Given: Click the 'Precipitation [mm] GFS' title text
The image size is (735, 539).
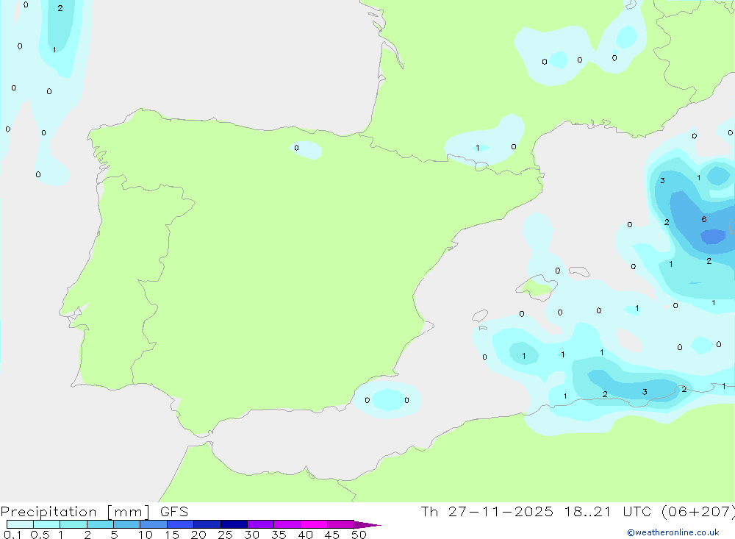Looking at the screenshot, I should pyautogui.click(x=94, y=512).
